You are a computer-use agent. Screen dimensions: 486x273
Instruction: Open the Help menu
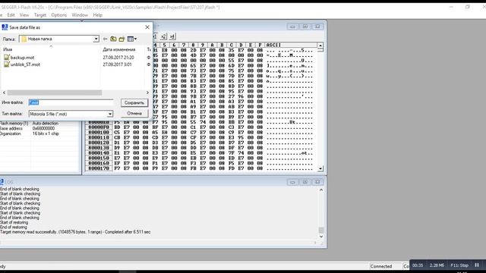pos(98,15)
